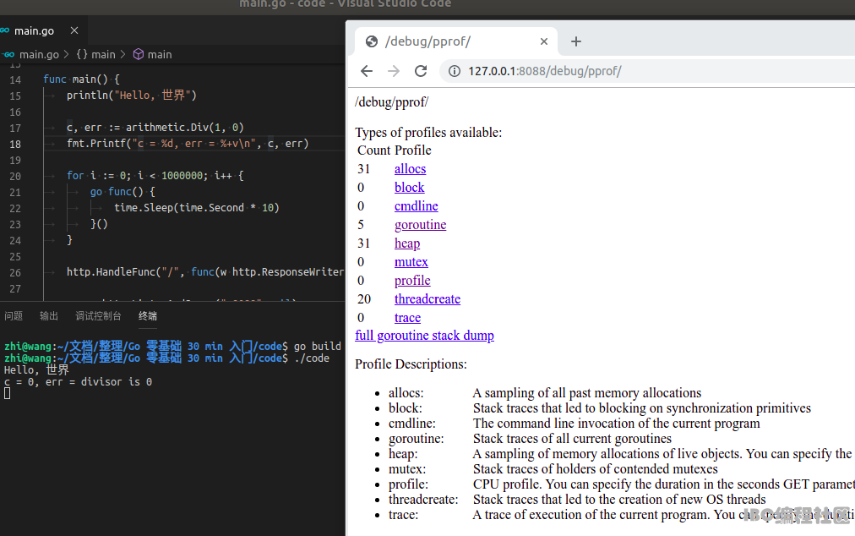Click terminal output 'c = 0, err = divisor is 0'
855x536 pixels.
click(x=78, y=381)
